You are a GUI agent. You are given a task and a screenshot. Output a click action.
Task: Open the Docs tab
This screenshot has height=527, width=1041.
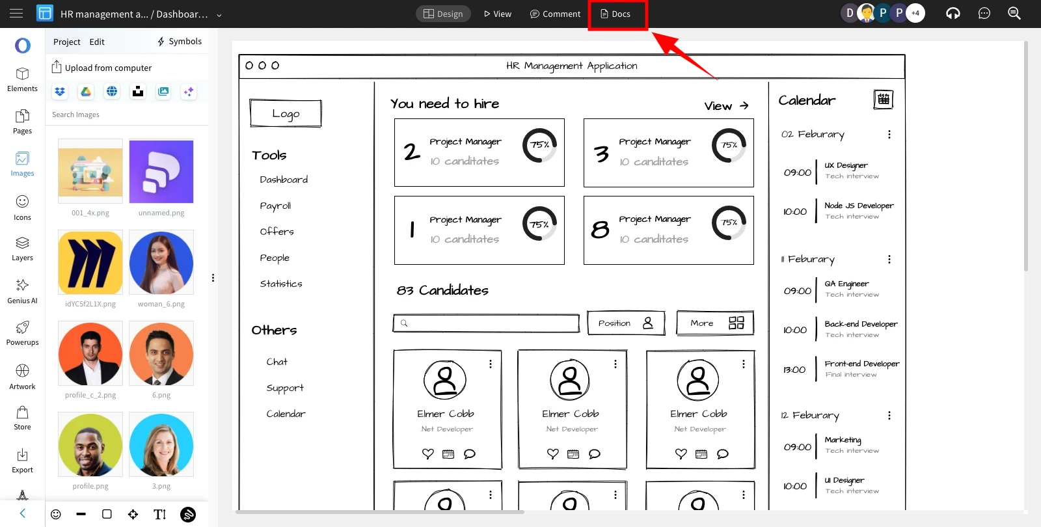[615, 14]
